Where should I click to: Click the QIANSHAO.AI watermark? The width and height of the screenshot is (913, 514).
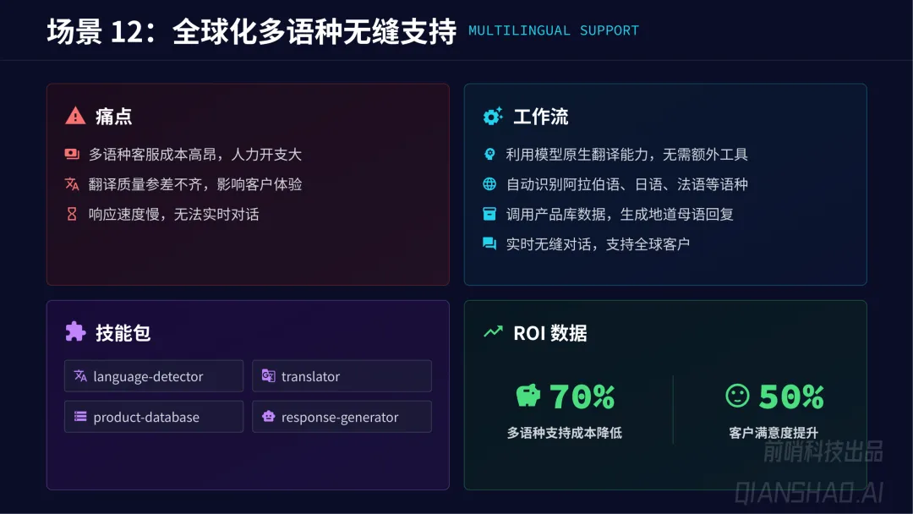808,492
